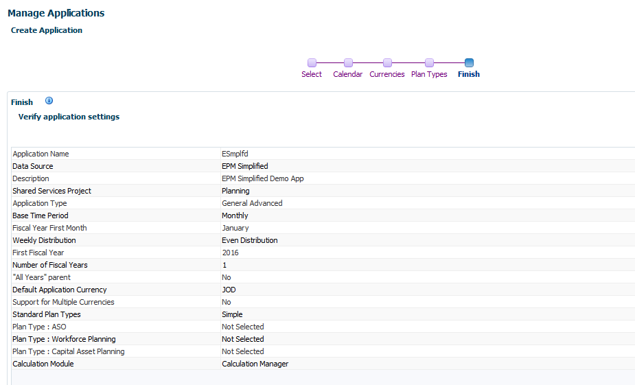
Task: Select Multiple Currencies No value
Action: (227, 302)
